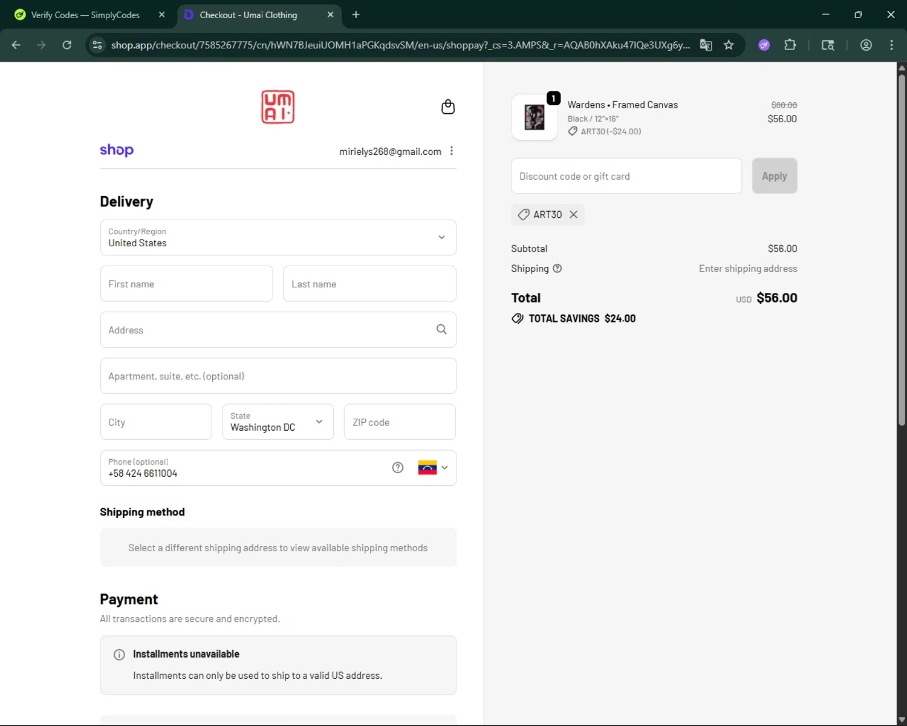907x726 pixels.
Task: Minimize the browser window
Action: click(825, 15)
